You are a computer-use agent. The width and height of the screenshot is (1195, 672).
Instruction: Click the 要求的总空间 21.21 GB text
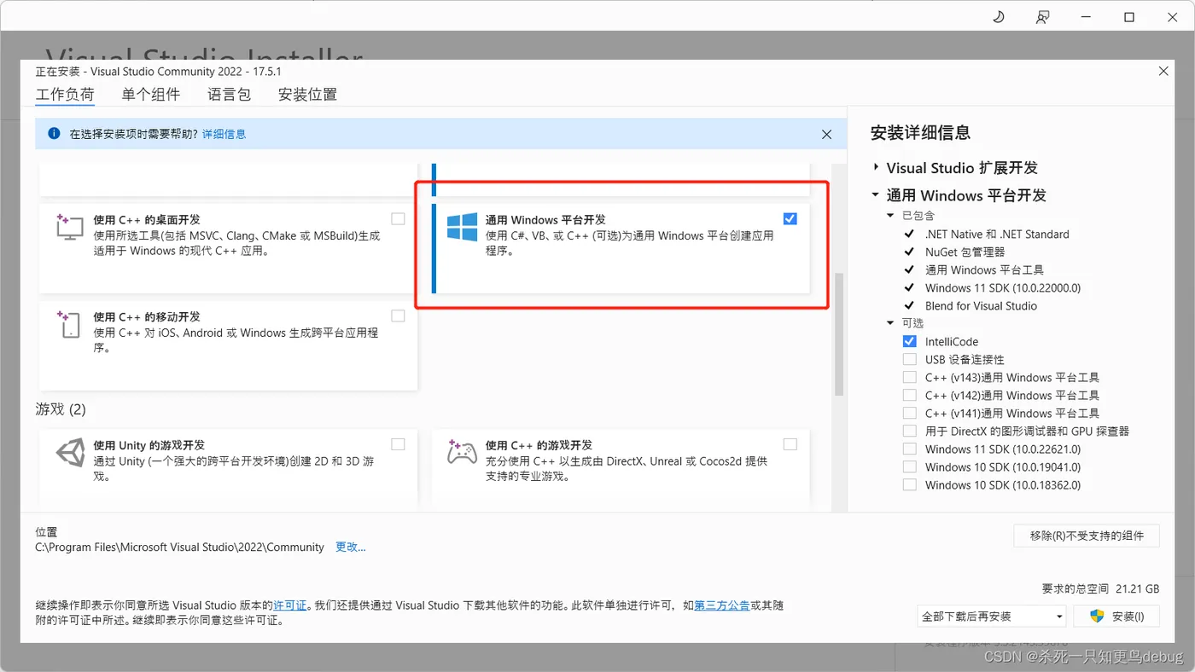(x=1100, y=588)
